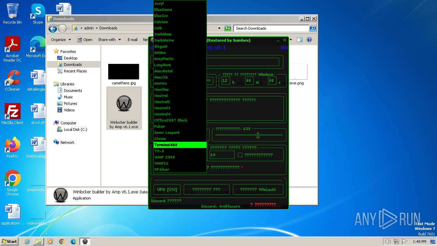Toggle the UPX [ON] button
This screenshot has height=246, width=437.
tap(167, 189)
